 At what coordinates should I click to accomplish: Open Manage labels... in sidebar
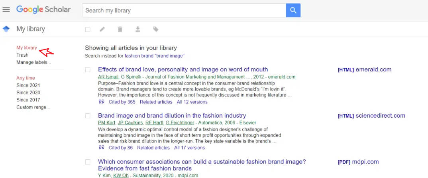tap(33, 62)
